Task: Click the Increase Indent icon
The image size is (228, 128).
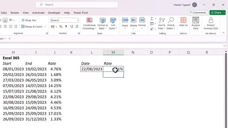Action: point(16,26)
